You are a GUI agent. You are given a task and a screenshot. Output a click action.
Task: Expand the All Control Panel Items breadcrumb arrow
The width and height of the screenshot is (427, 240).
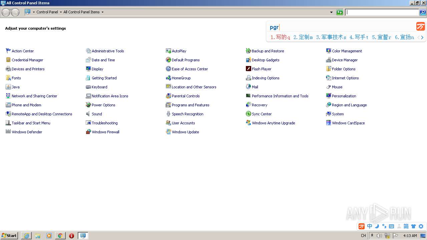click(x=102, y=12)
